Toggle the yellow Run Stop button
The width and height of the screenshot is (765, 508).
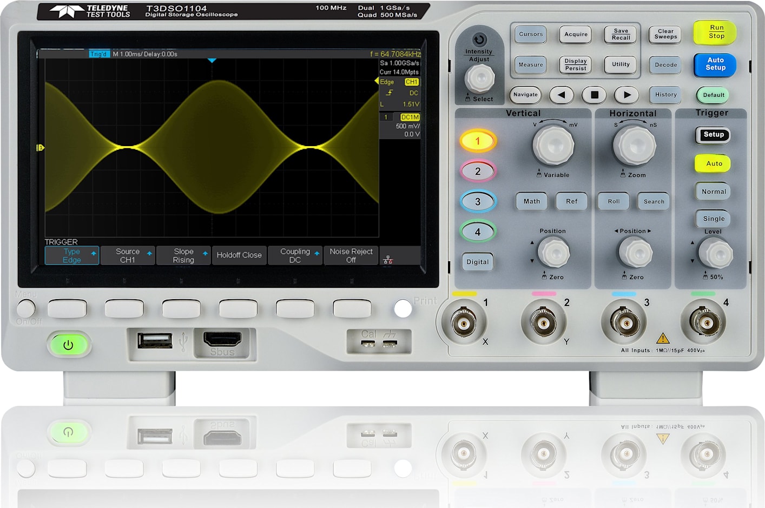[715, 32]
